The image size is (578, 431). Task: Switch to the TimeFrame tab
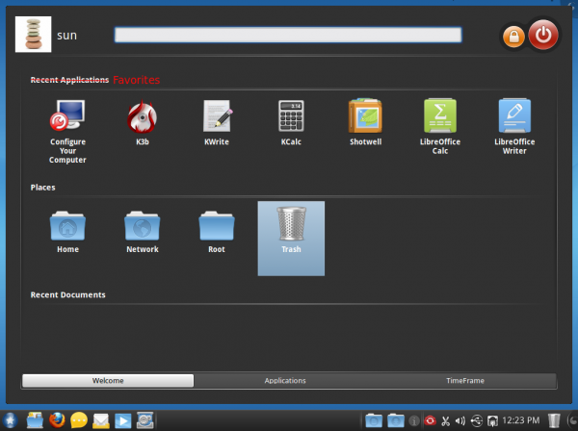point(465,381)
